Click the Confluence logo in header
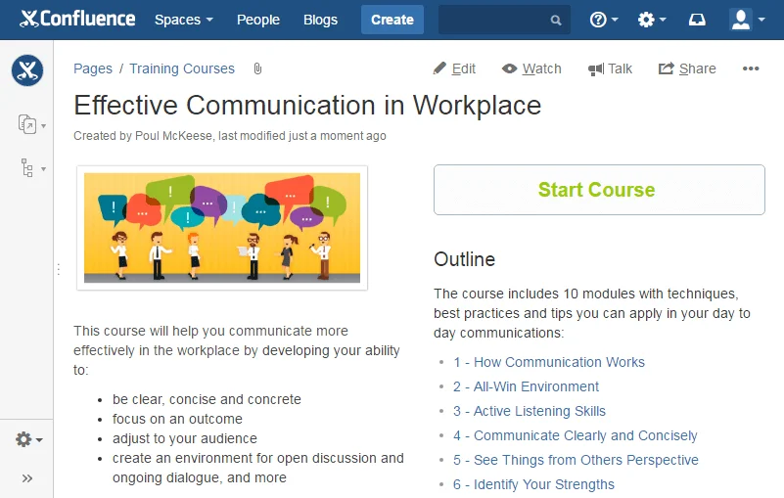This screenshot has width=784, height=498. point(77,20)
